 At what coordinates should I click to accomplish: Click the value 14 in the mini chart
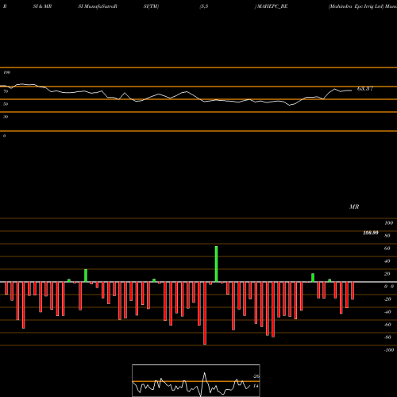pyautogui.click(x=256, y=386)
